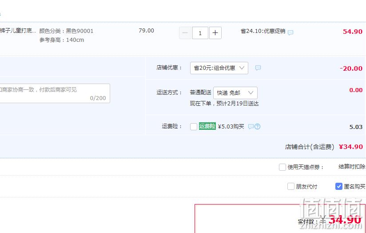
Task: Open the 快递 免邮 shipping dropdown
Action: [x=235, y=93]
